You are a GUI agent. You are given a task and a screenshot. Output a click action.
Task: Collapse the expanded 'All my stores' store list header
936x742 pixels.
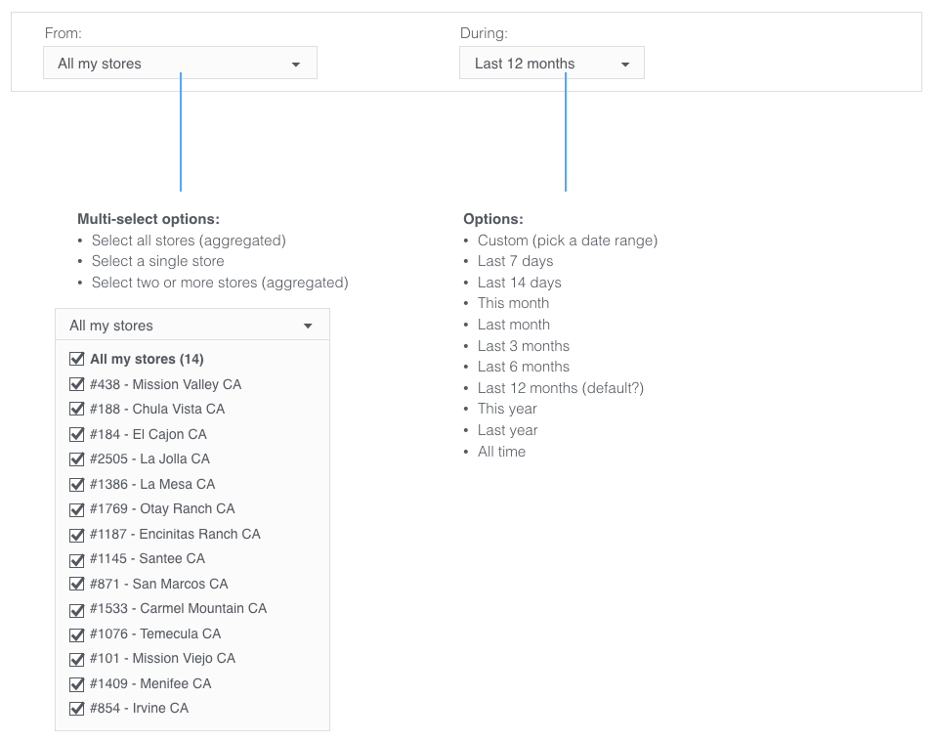click(192, 325)
